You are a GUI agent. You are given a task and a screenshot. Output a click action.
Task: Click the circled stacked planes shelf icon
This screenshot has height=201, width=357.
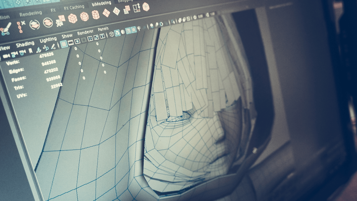click(x=48, y=22)
